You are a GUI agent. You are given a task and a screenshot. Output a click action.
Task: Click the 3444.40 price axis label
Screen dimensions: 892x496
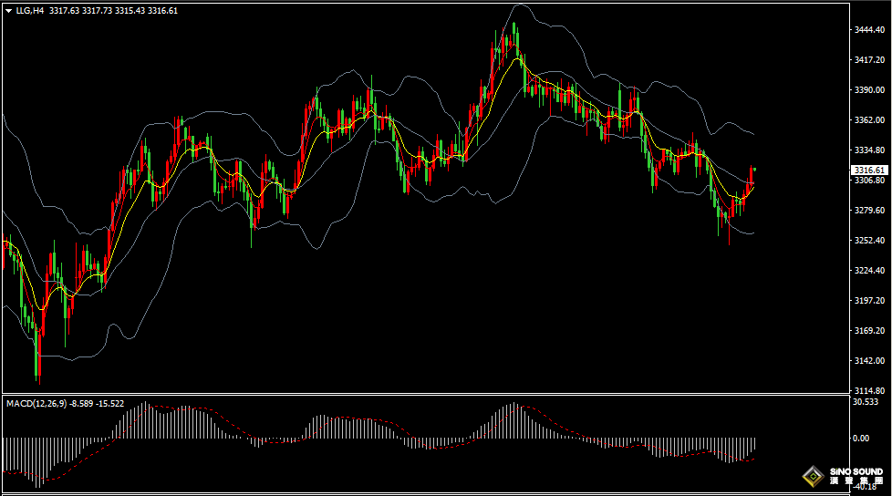[x=867, y=30]
